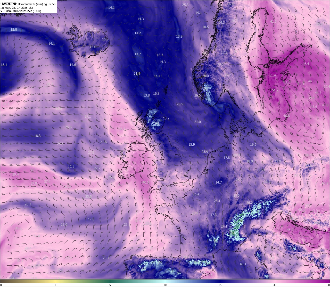The height and width of the screenshot is (287, 330).
Task: Click the value 51.4 over Finland's coast
Action: click(273, 75)
